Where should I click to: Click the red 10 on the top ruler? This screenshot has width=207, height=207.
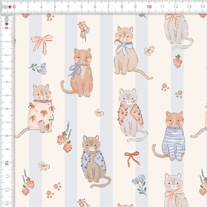pyautogui.click(x=149, y=6)
